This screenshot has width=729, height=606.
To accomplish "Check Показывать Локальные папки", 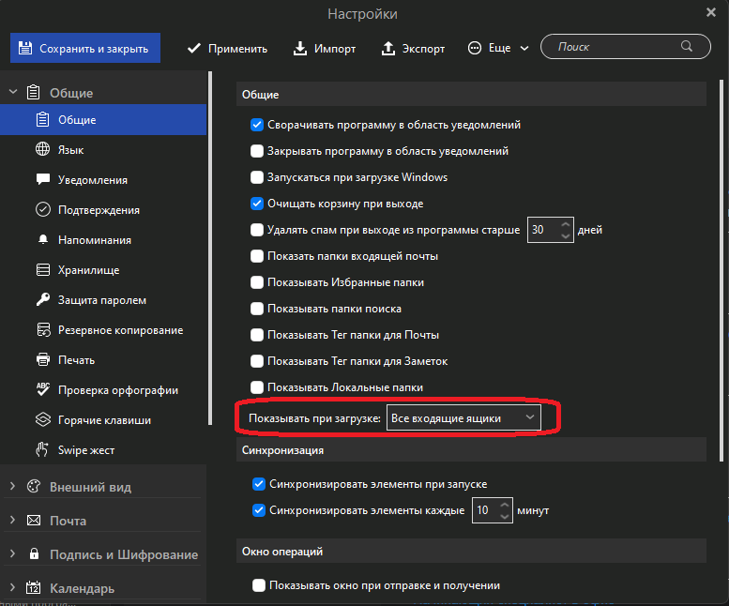I will (x=257, y=387).
